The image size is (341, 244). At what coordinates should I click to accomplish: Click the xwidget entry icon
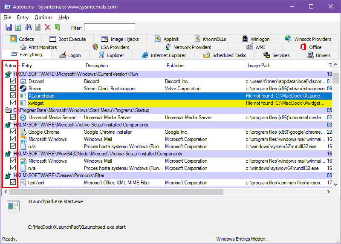23,103
